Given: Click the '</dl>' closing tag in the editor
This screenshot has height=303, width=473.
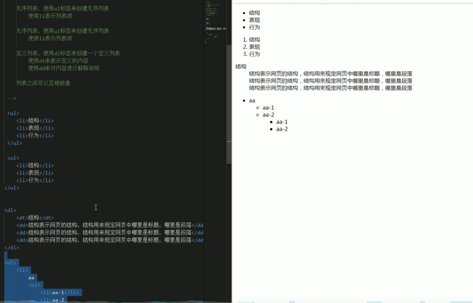Looking at the screenshot, I should [11, 248].
